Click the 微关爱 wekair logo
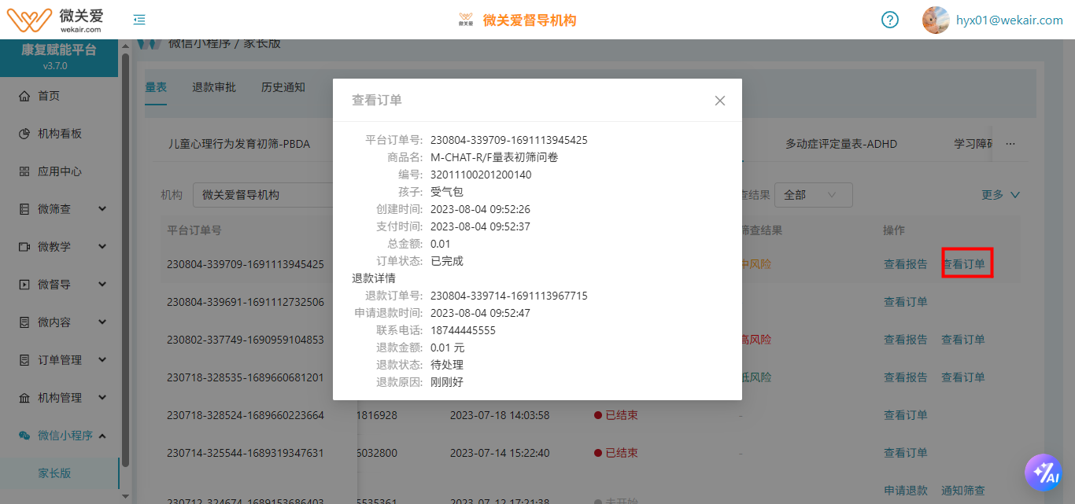Screen dimensions: 1075x504 (x=55, y=19)
